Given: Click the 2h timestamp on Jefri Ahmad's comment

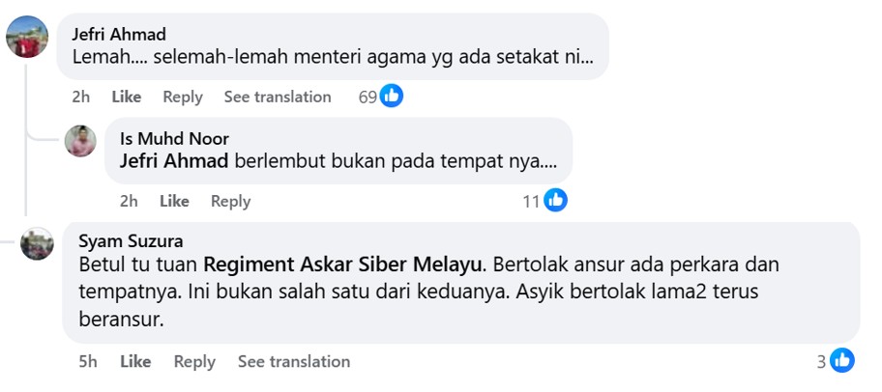Looking at the screenshot, I should click(81, 97).
